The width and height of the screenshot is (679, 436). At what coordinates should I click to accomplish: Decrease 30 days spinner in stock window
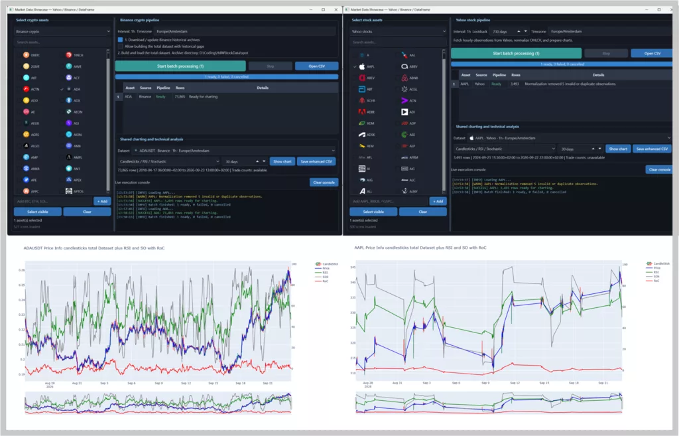(x=599, y=149)
